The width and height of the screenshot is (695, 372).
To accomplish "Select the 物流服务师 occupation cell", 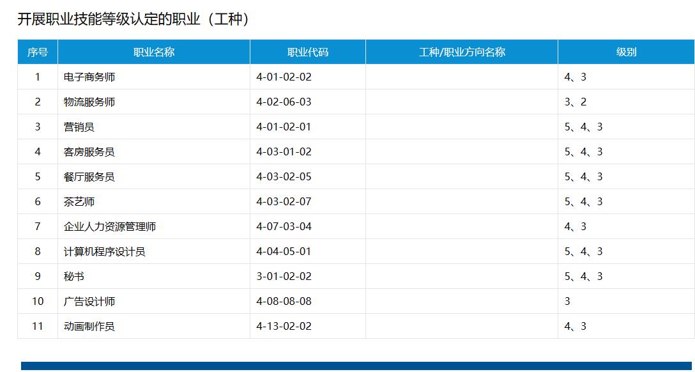I will click(x=89, y=102).
